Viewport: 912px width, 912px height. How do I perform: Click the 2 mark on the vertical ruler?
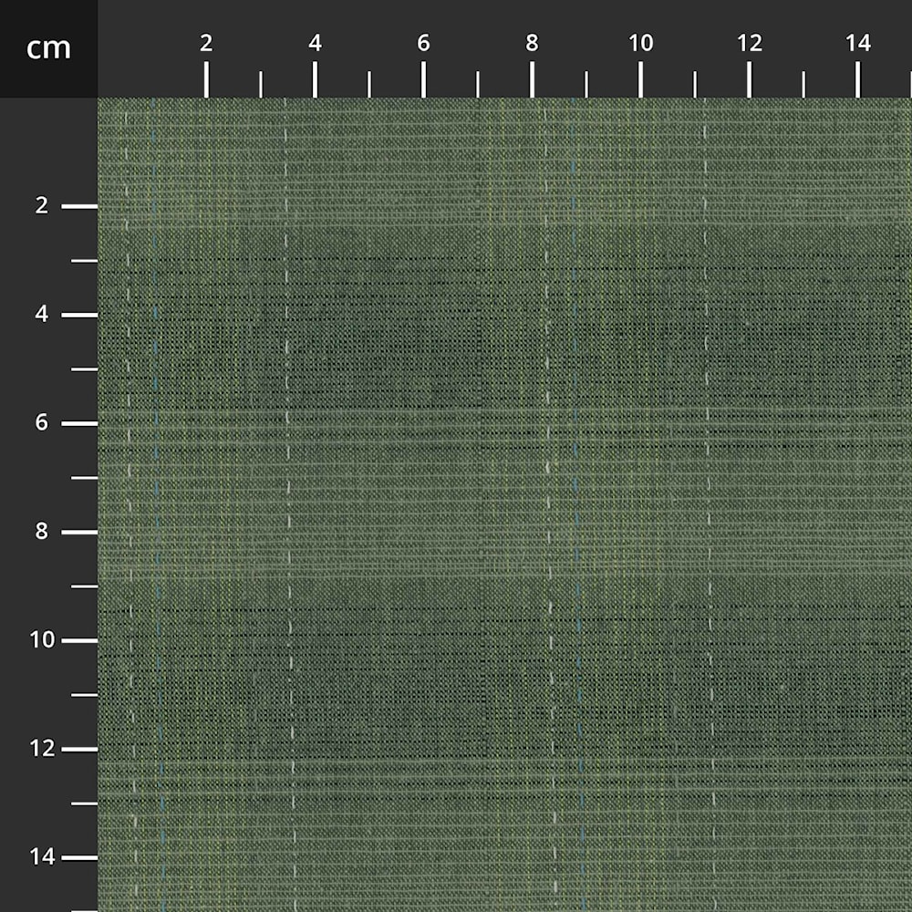pos(41,204)
